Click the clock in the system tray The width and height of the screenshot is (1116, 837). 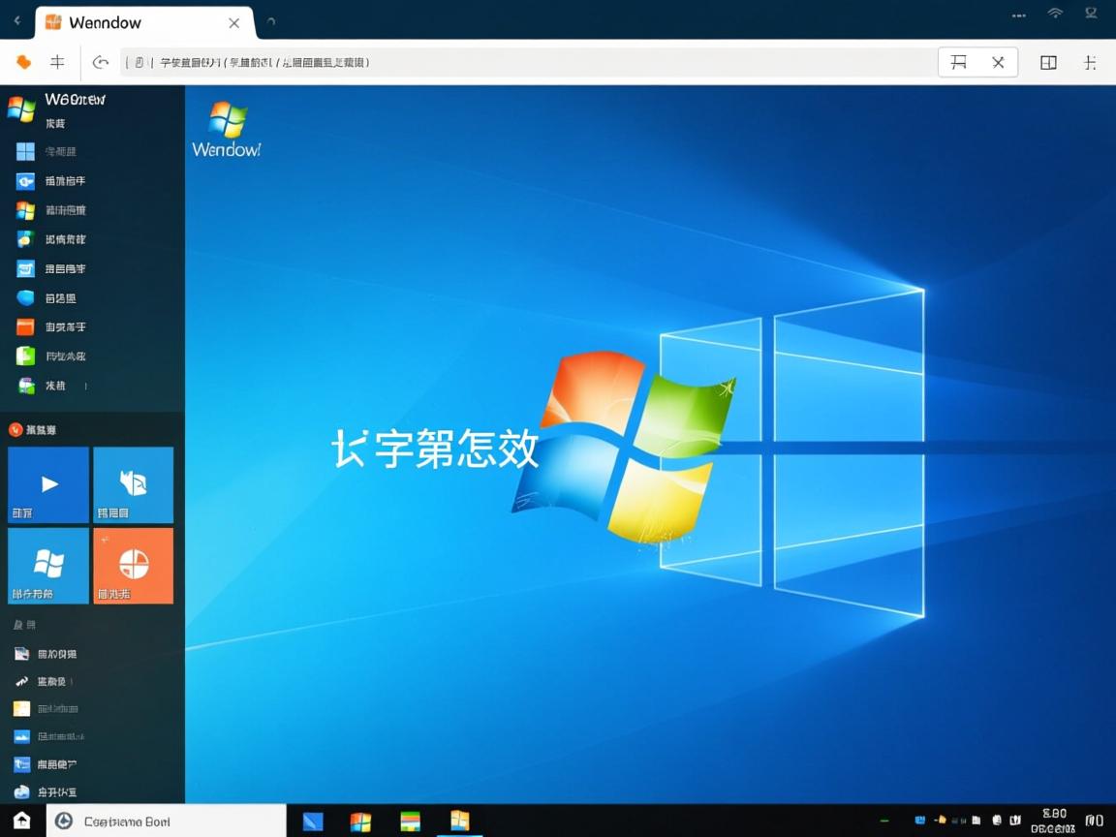coord(1053,821)
